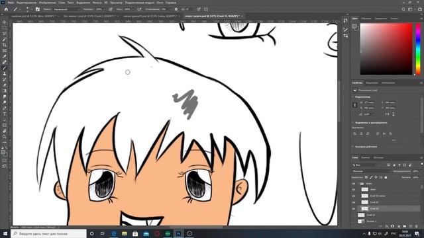Hide the selected highlighted layer
424x238 pixels.
coord(354,209)
